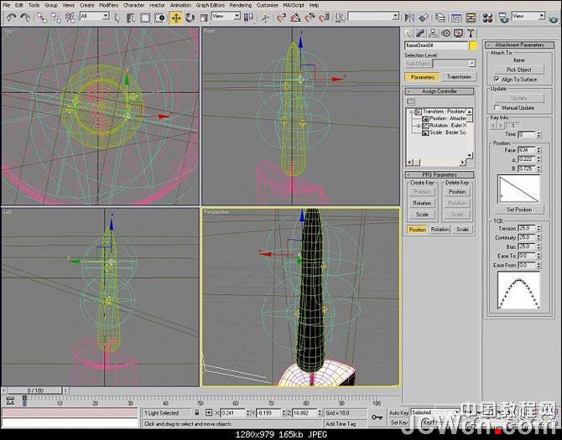Collapse the PRS Parameters rollout
The width and height of the screenshot is (562, 440).
click(440, 174)
